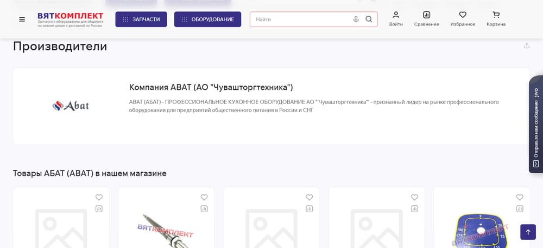Image resolution: width=543 pixels, height=248 pixels.
Task: Click the microphone voice search icon
Action: pyautogui.click(x=356, y=19)
